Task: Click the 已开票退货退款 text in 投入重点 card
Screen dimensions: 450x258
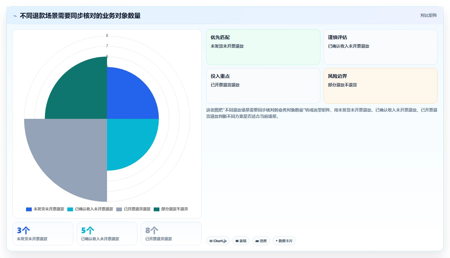Action: pos(225,85)
